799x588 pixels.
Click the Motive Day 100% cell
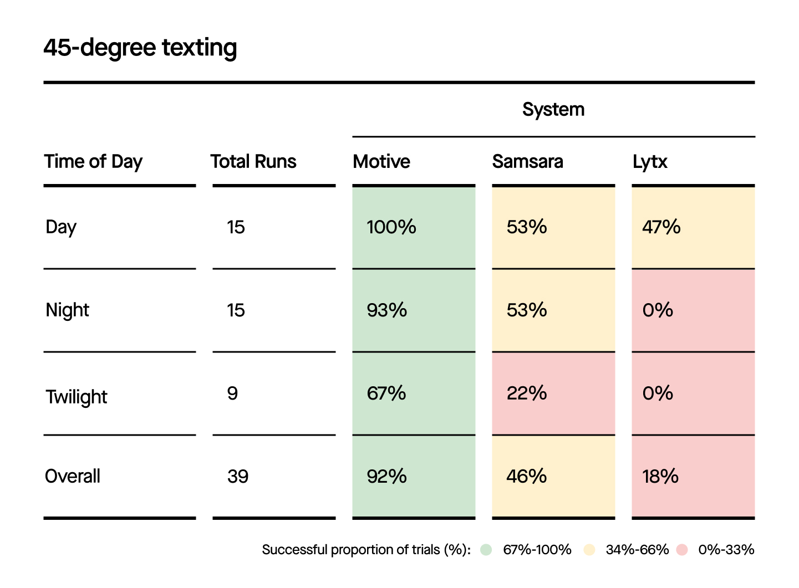pos(414,227)
